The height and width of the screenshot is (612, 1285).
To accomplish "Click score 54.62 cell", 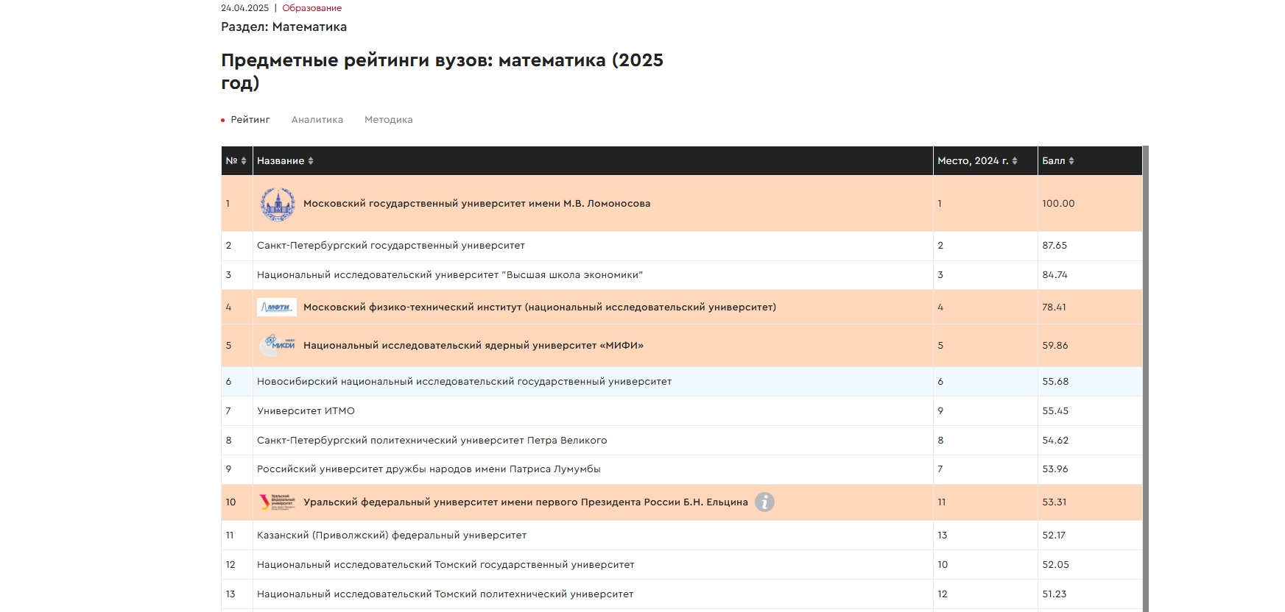I will pos(1090,441).
